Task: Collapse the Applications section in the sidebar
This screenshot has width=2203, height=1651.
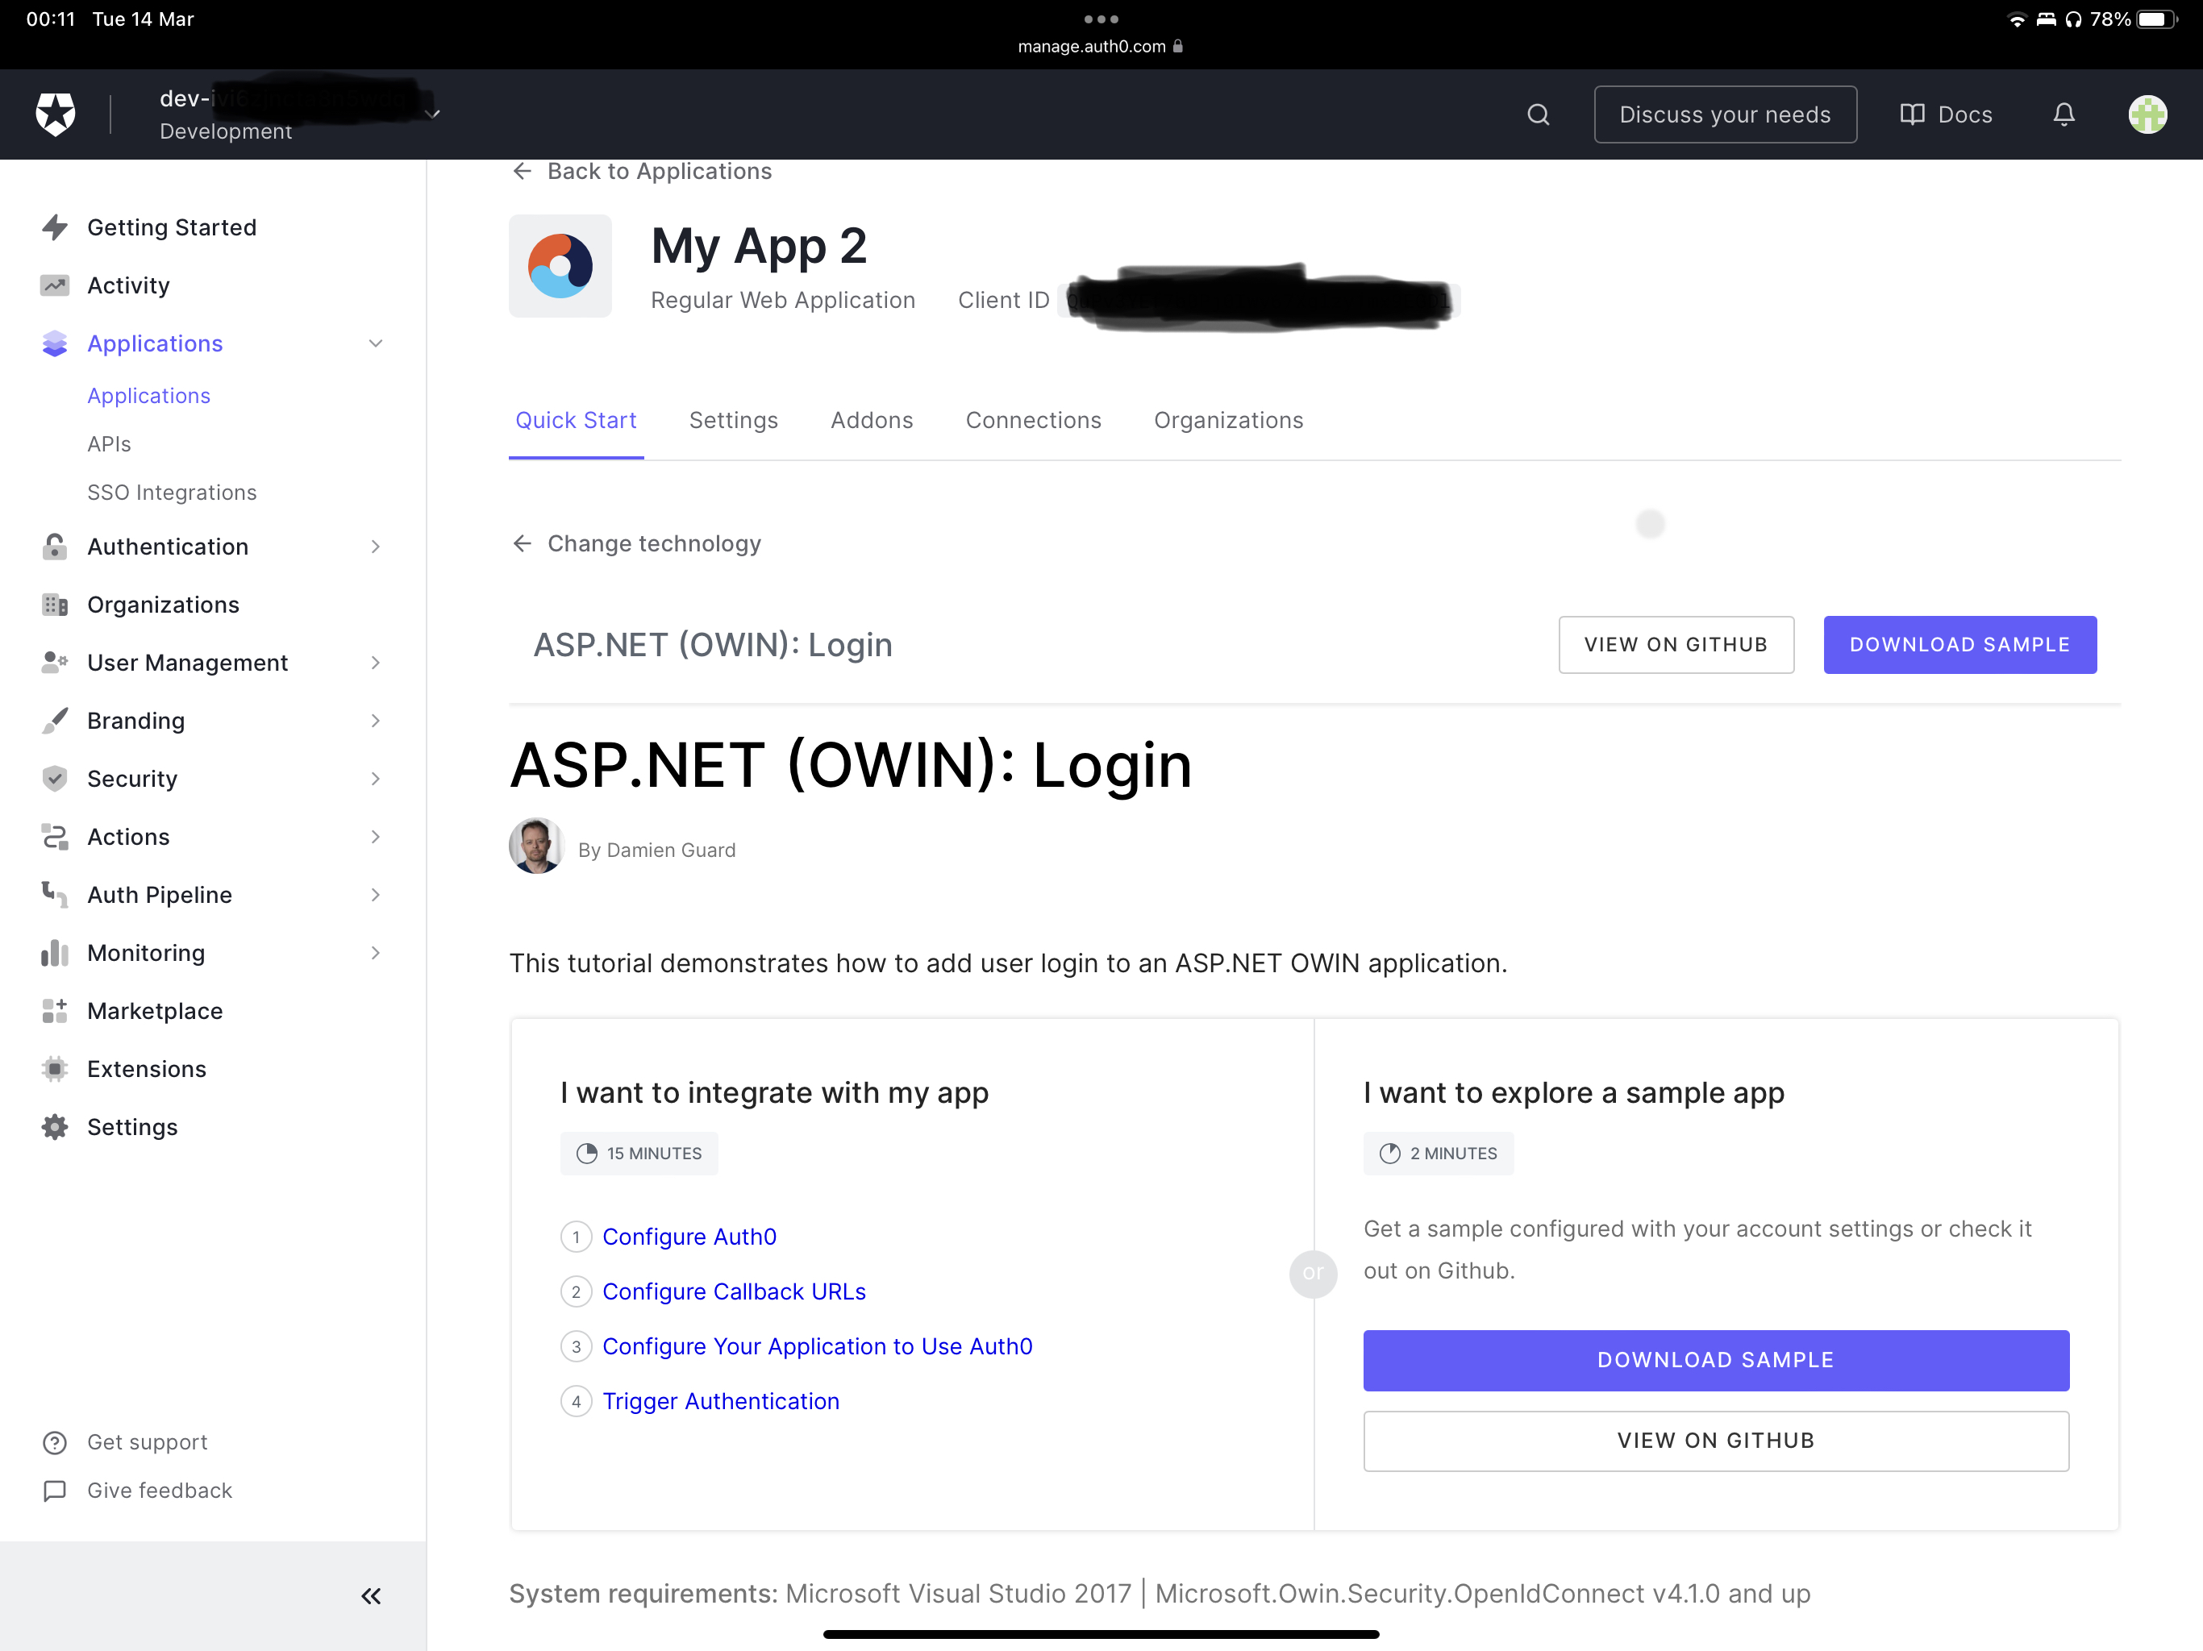Action: [x=376, y=343]
